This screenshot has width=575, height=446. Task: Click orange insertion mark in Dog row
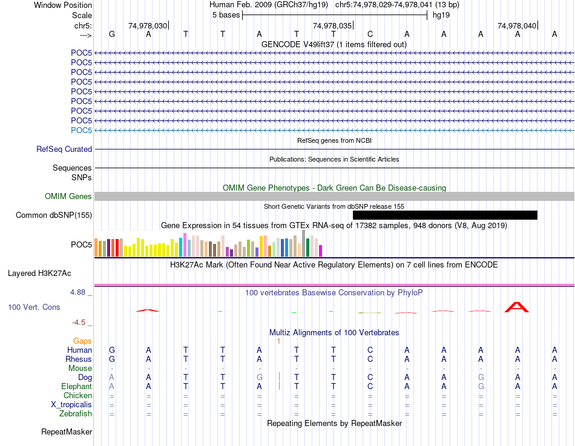[x=279, y=376]
